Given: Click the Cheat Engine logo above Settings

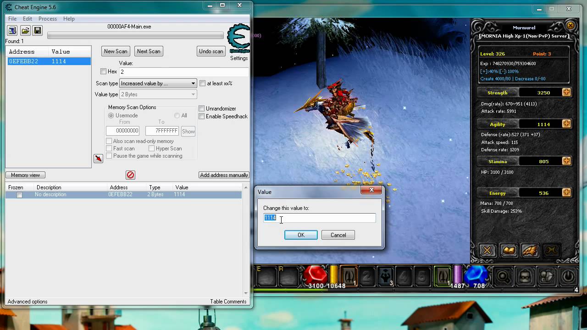Looking at the screenshot, I should [239, 38].
